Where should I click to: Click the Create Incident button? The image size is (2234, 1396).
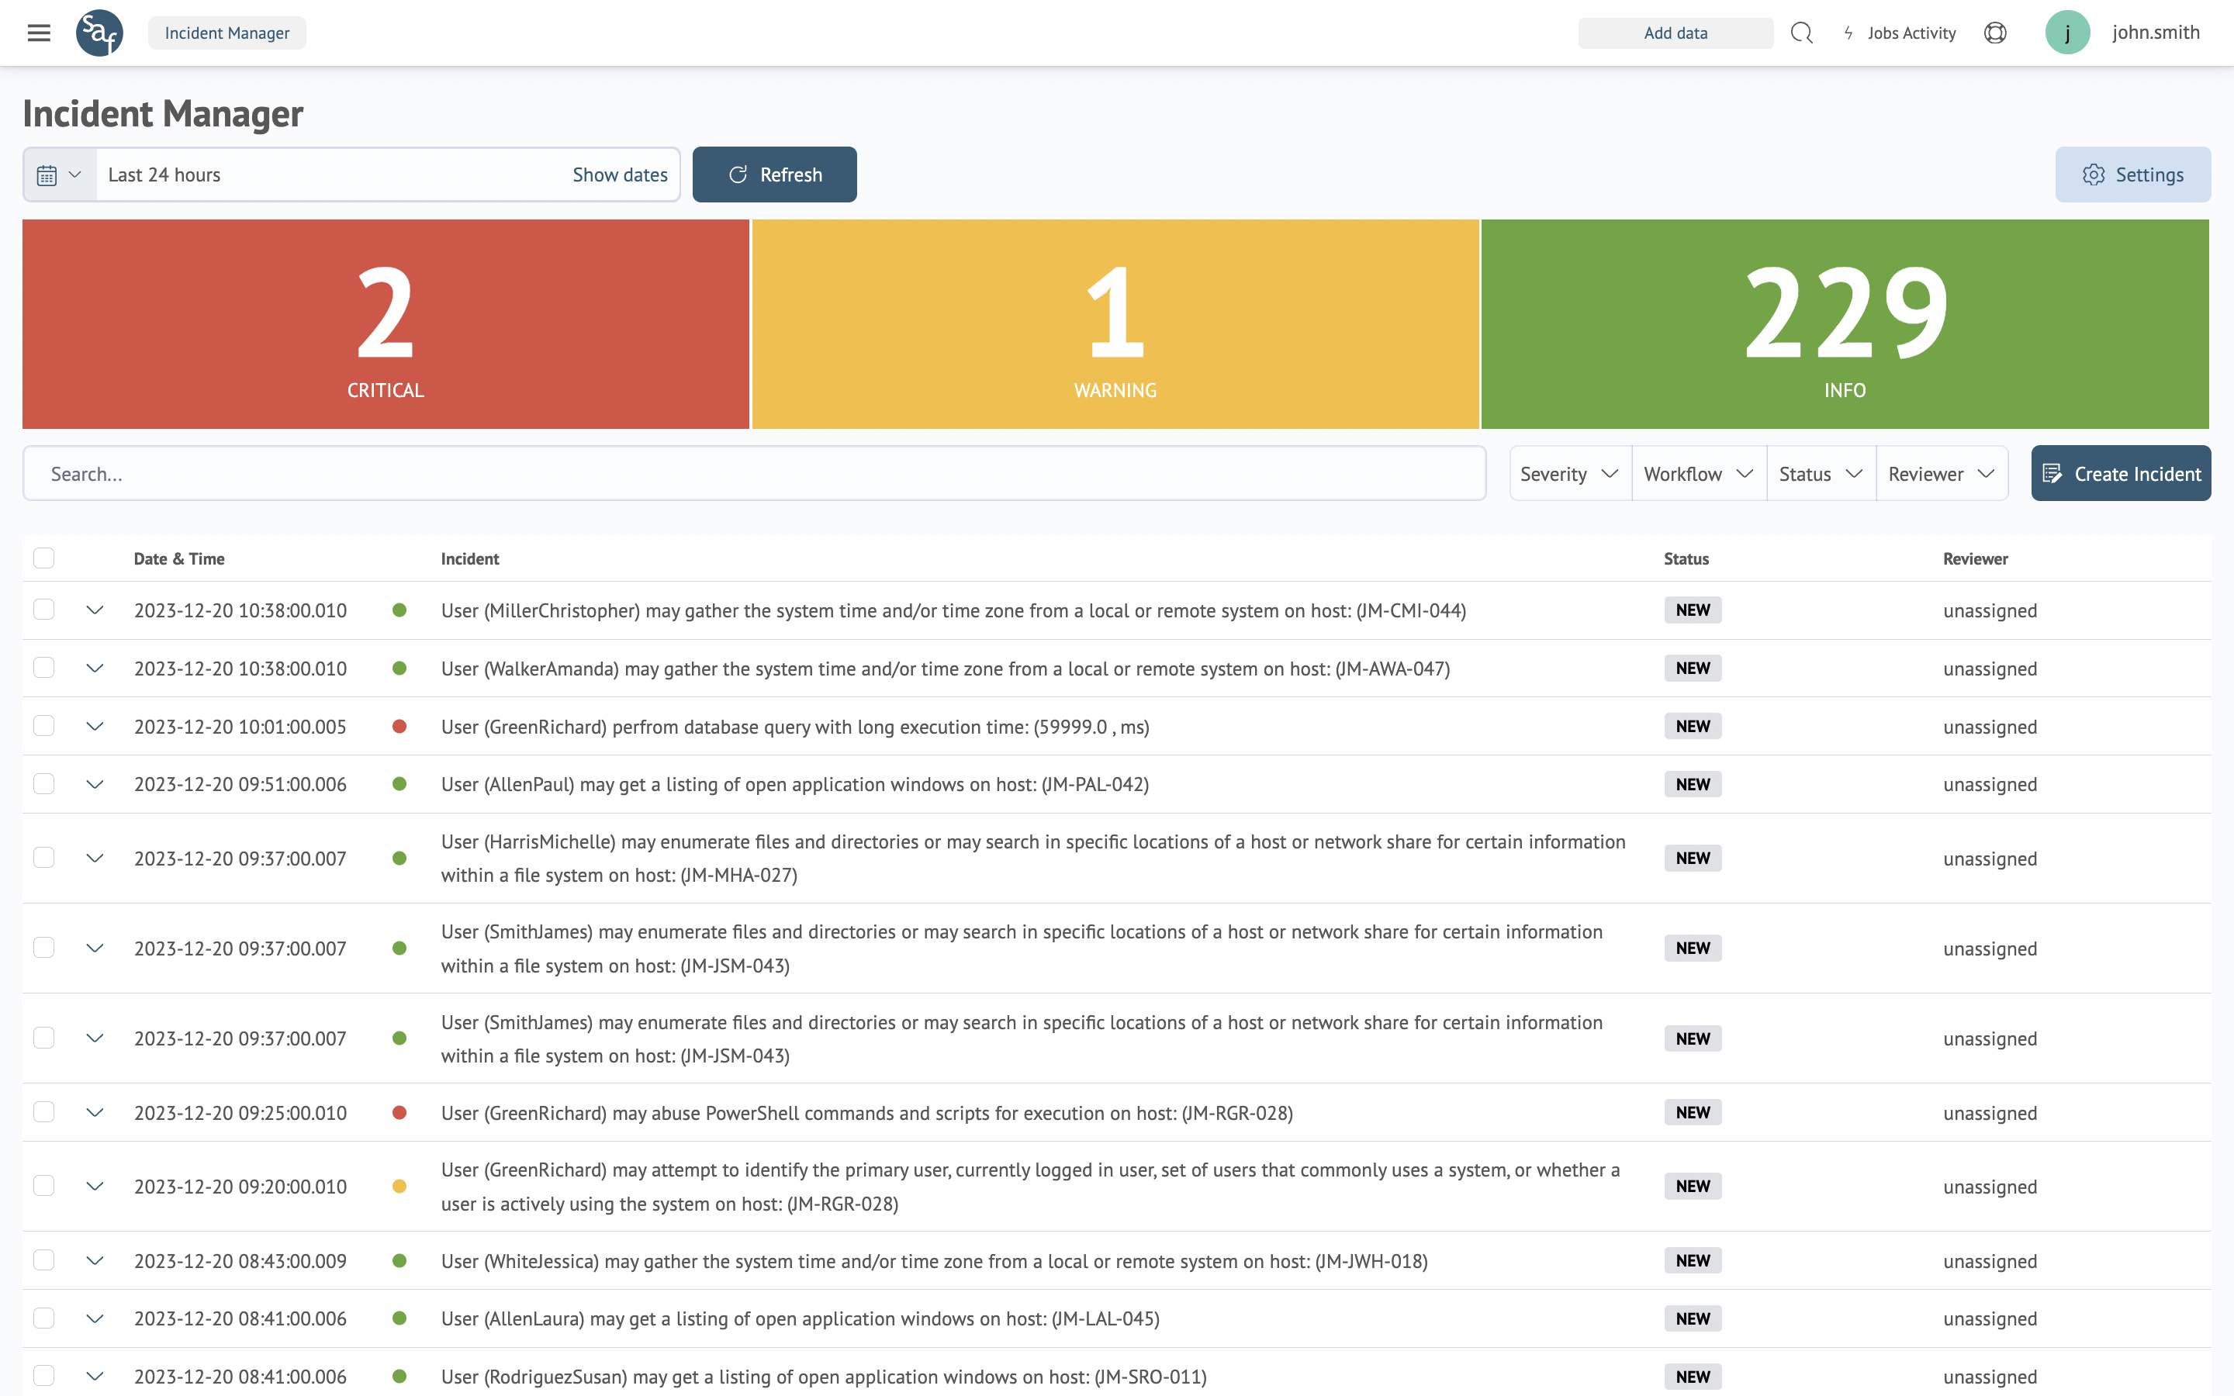pos(2121,474)
